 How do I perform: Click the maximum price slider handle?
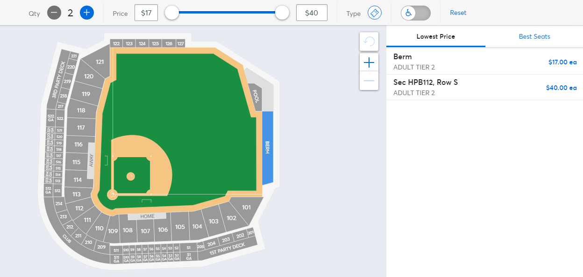tap(282, 13)
